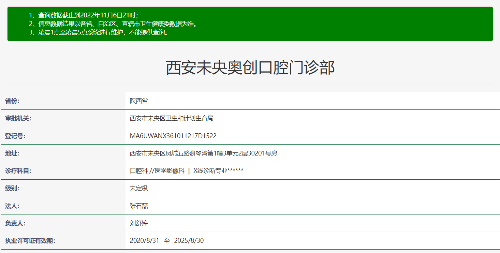Click the 登记号 row label
Viewport: 500px width, 253px height.
15,136
